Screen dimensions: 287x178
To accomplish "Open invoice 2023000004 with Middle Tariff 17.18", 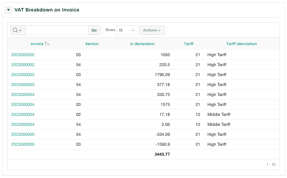I will [23, 114].
